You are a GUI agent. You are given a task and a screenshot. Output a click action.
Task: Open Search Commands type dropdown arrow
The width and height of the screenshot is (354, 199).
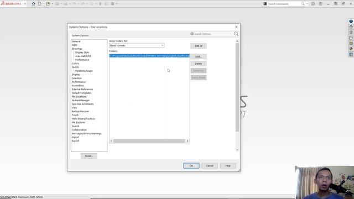point(307,4)
